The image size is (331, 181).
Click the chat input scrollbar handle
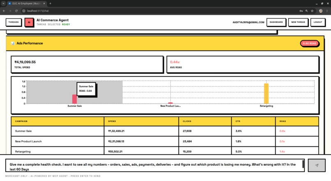(x=303, y=164)
